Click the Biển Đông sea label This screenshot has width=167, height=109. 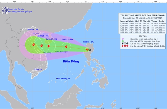pyautogui.click(x=71, y=61)
